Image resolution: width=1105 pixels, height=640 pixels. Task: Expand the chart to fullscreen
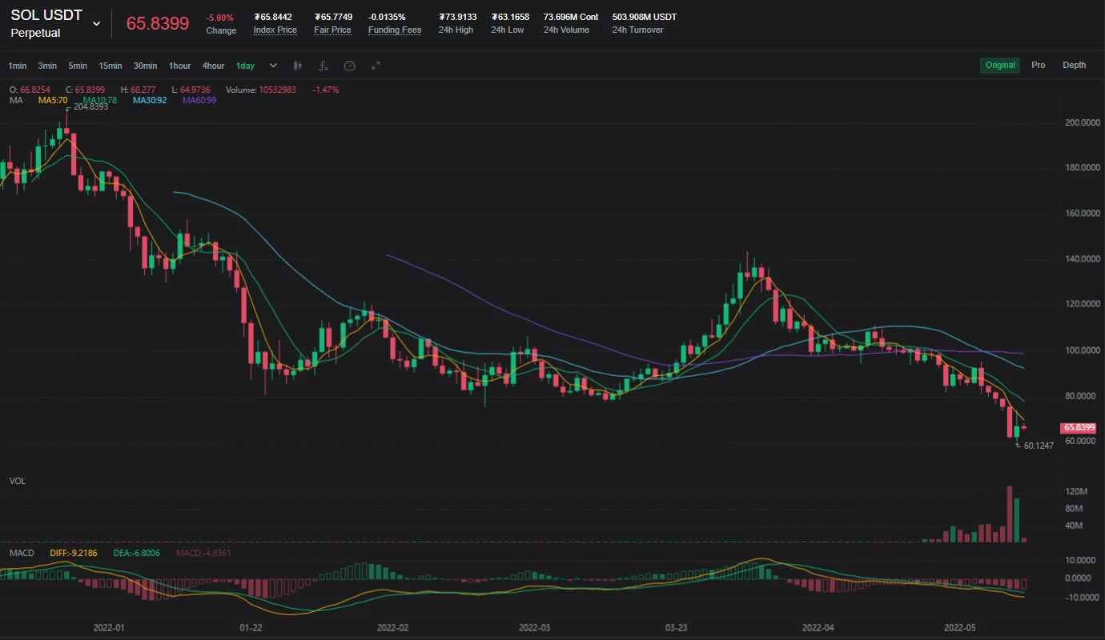pos(375,66)
